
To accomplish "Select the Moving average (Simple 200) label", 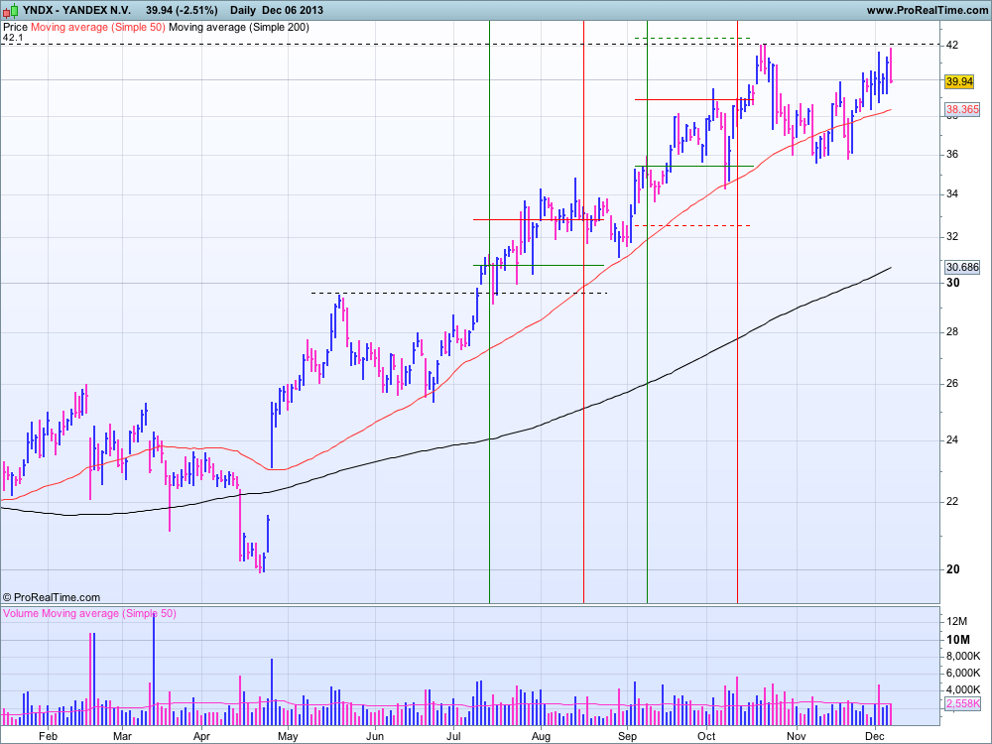I will [238, 27].
